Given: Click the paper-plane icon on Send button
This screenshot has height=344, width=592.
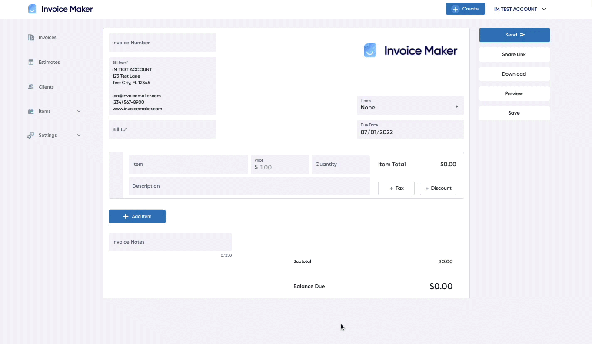Looking at the screenshot, I should [522, 35].
